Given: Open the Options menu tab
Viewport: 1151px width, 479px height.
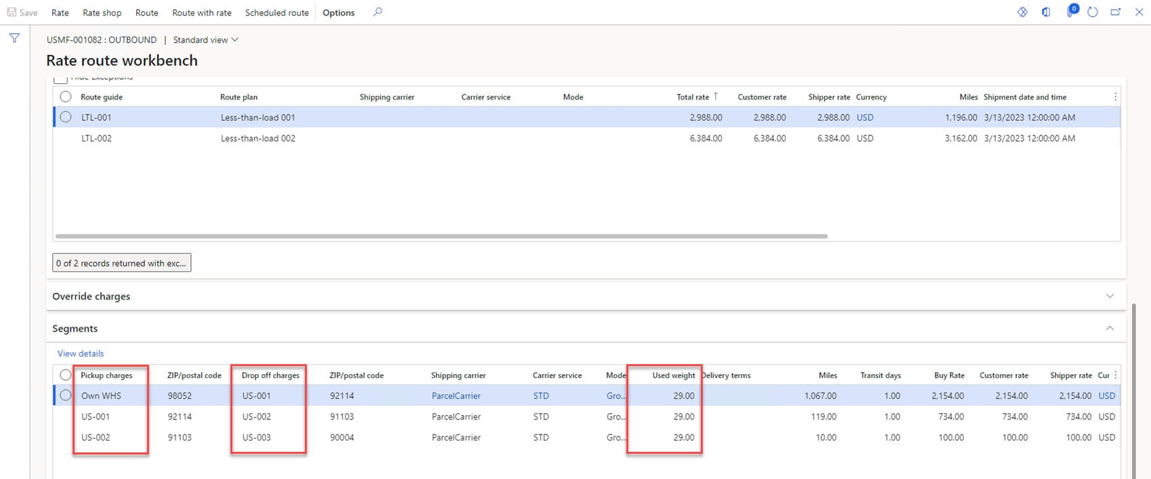Looking at the screenshot, I should tap(339, 13).
